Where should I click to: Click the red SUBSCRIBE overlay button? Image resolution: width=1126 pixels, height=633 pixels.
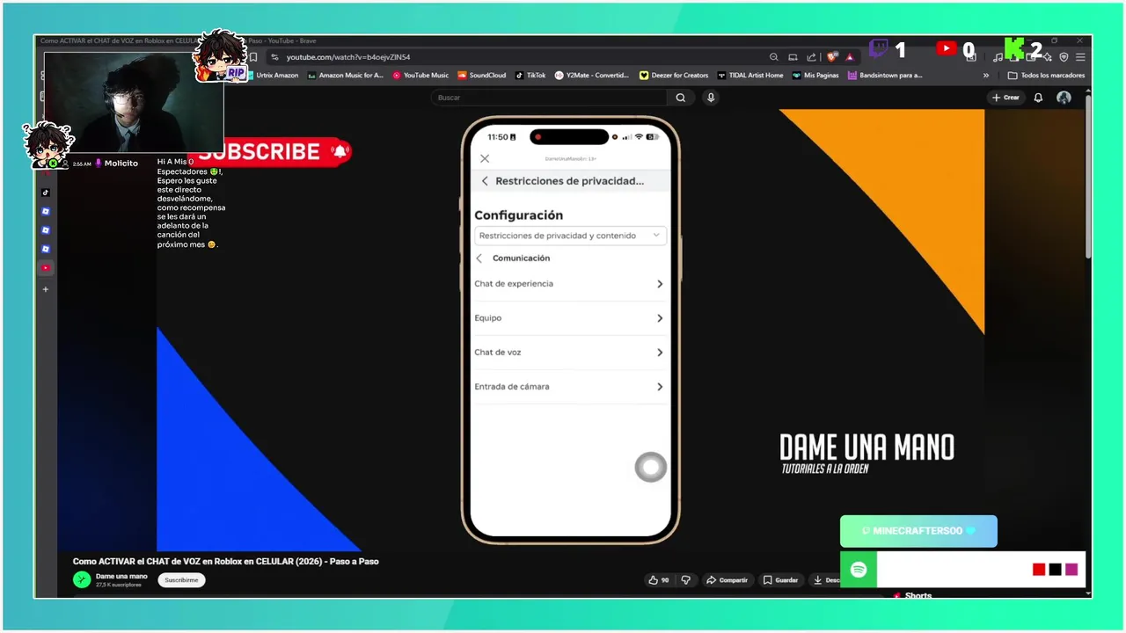274,151
